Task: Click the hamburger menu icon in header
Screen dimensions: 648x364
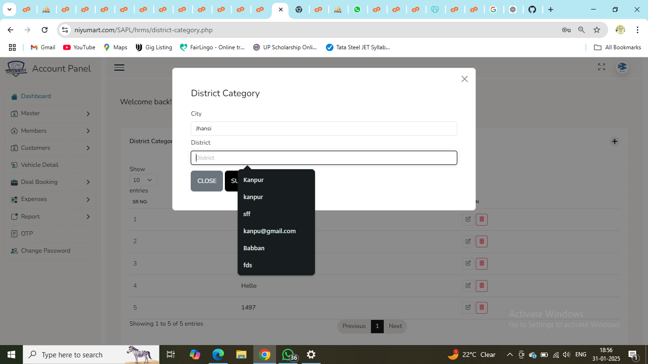Action: point(120,68)
